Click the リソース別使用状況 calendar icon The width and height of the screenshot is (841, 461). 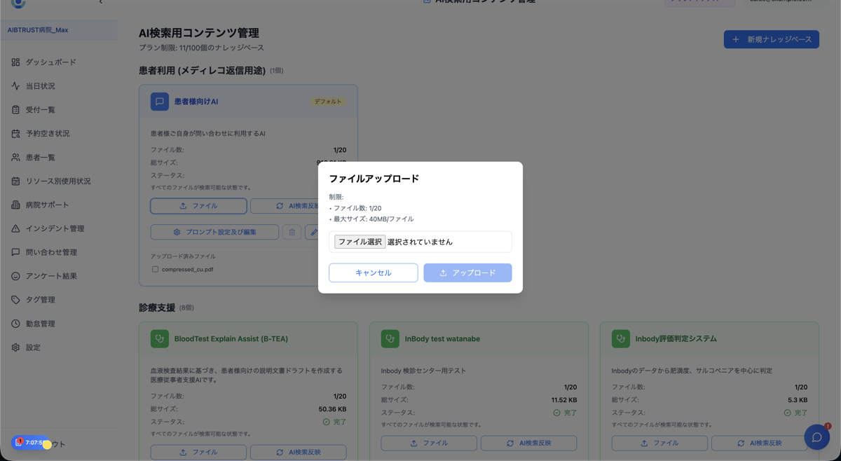click(14, 180)
